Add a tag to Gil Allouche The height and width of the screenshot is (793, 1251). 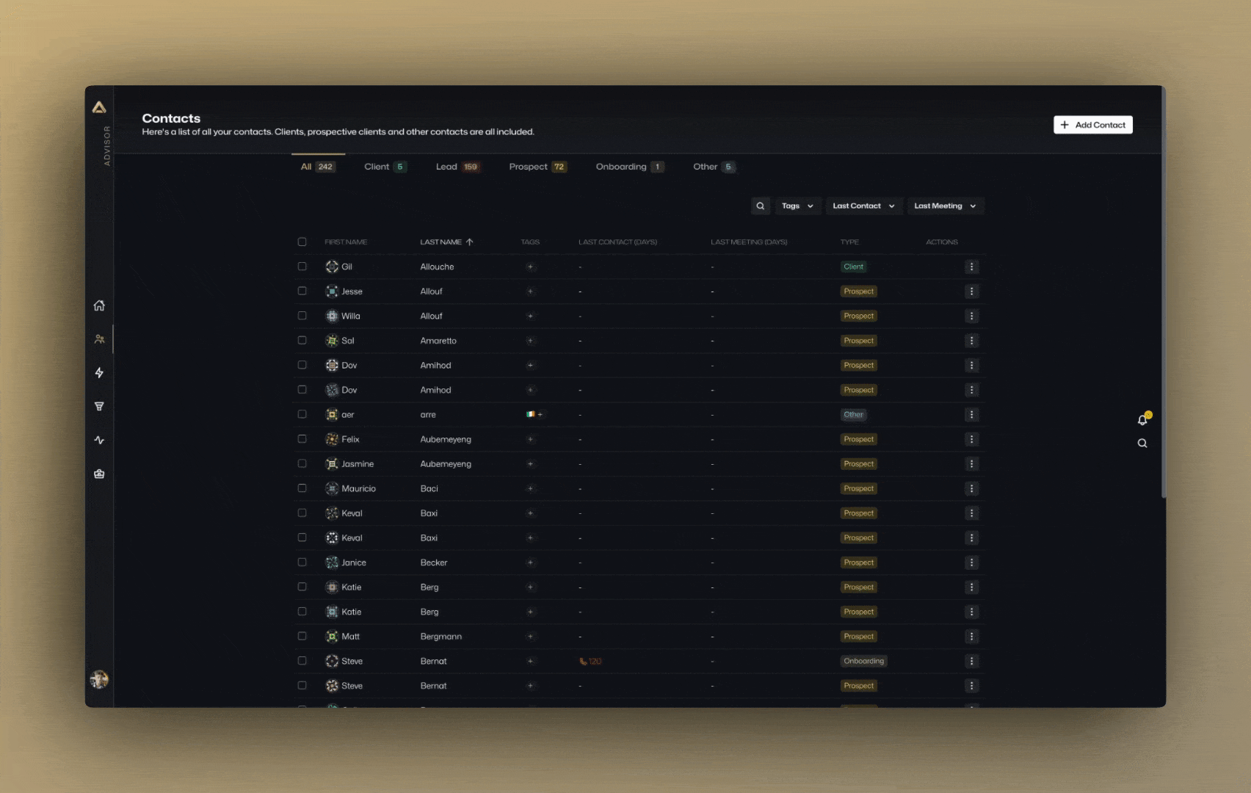pyautogui.click(x=530, y=267)
